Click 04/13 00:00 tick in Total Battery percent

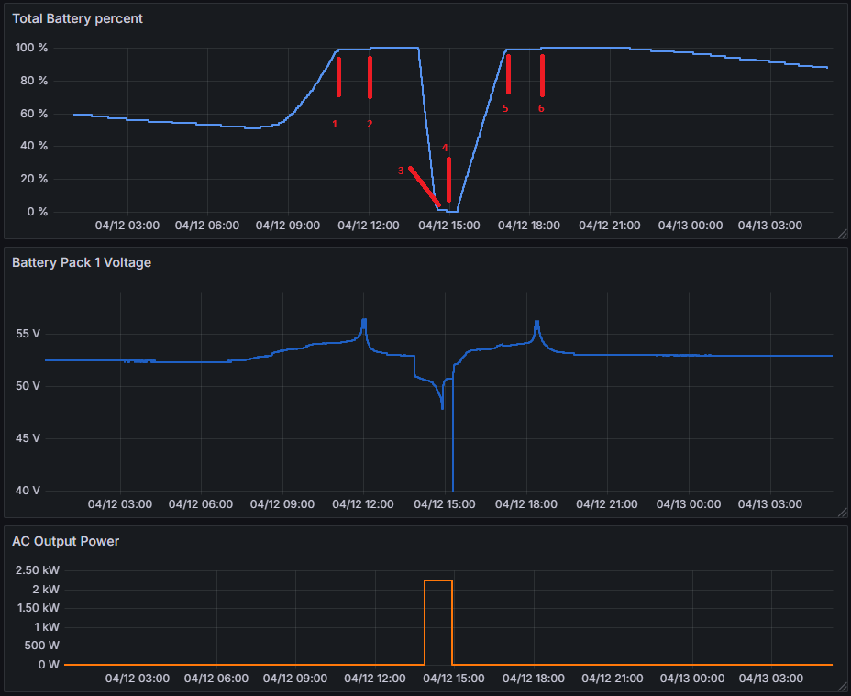click(x=691, y=226)
